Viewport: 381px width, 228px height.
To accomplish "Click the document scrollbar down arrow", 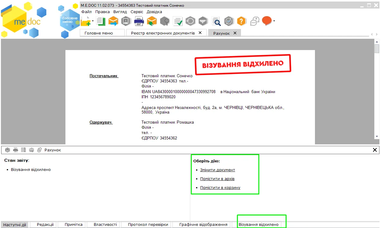I will coord(377,136).
